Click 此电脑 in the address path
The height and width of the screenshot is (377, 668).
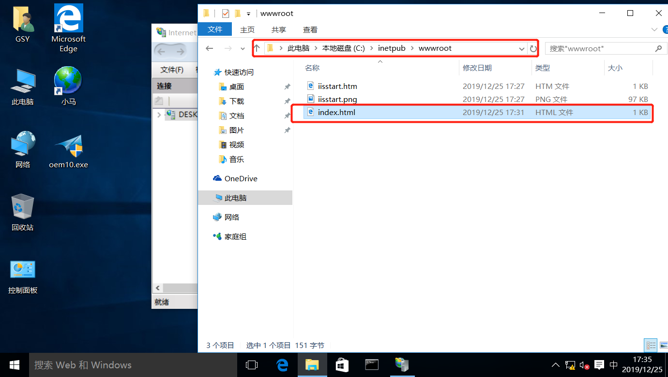coord(298,48)
